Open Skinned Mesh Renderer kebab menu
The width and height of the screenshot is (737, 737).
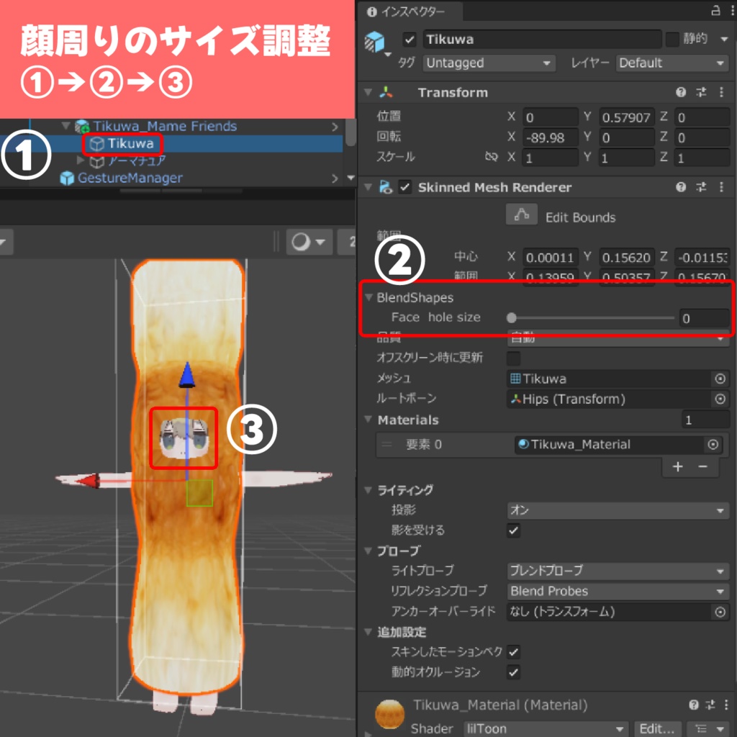pyautogui.click(x=721, y=187)
